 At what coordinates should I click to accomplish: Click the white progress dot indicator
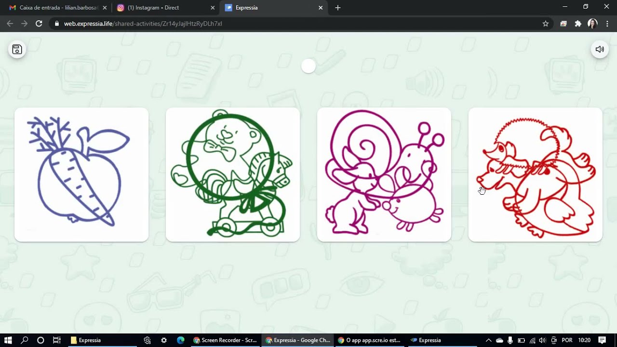click(x=308, y=67)
